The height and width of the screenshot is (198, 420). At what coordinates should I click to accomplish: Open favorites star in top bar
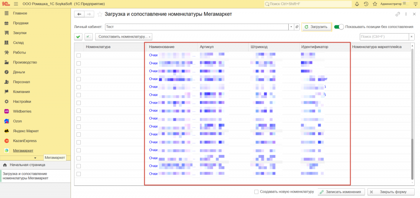pos(374,4)
